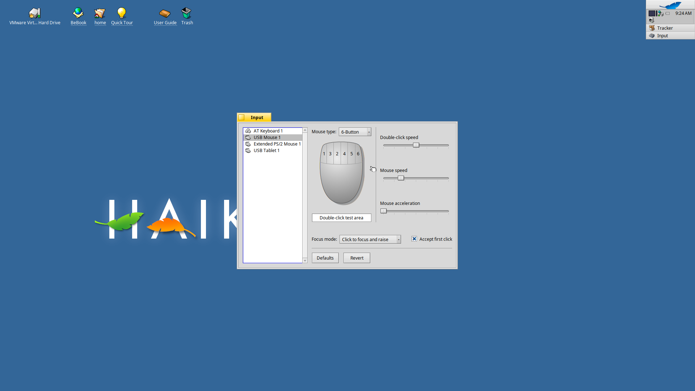The image size is (695, 391).
Task: Click mouse button 3 on the mouse diagram
Action: [x=330, y=154]
